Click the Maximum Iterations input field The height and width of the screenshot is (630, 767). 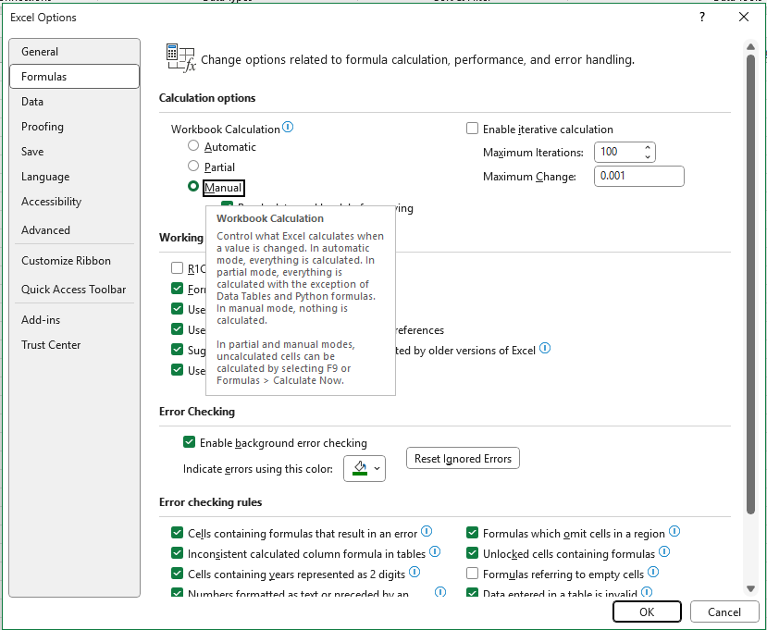(x=618, y=152)
